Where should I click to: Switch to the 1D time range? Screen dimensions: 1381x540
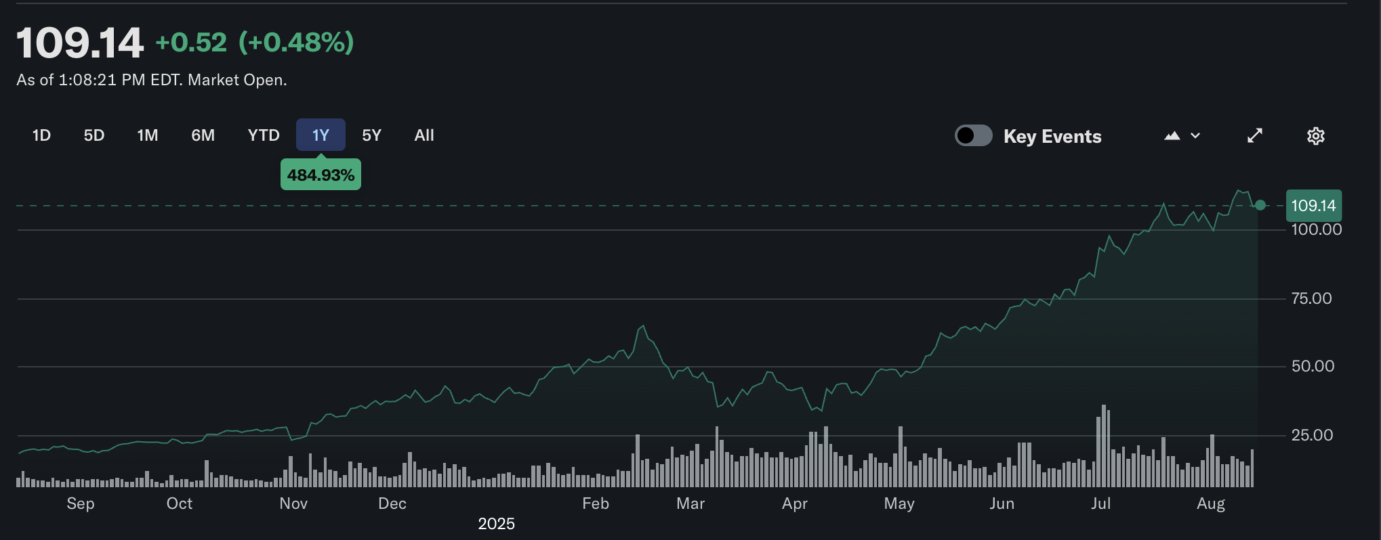41,135
